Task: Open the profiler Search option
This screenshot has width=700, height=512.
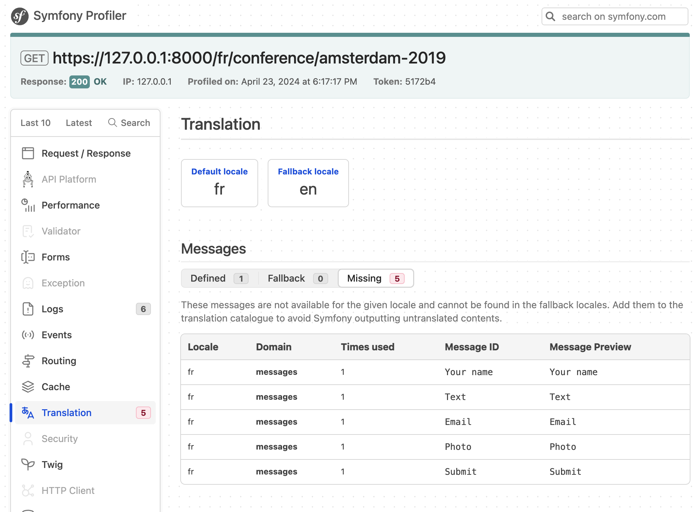Action: point(129,123)
